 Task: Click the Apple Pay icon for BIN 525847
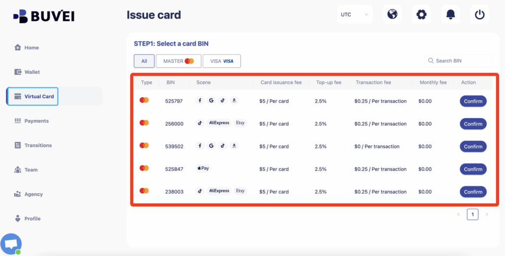click(x=203, y=168)
